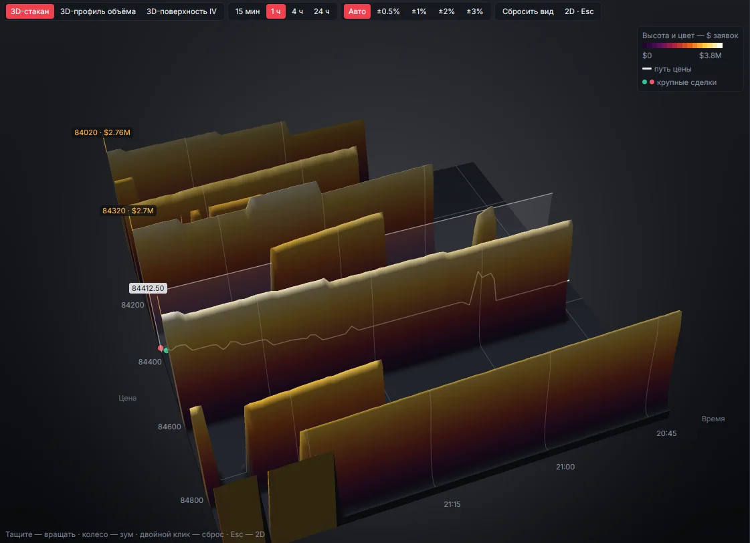This screenshot has width=750, height=543.
Task: Select the 1 ч timeframe
Action: tap(276, 11)
